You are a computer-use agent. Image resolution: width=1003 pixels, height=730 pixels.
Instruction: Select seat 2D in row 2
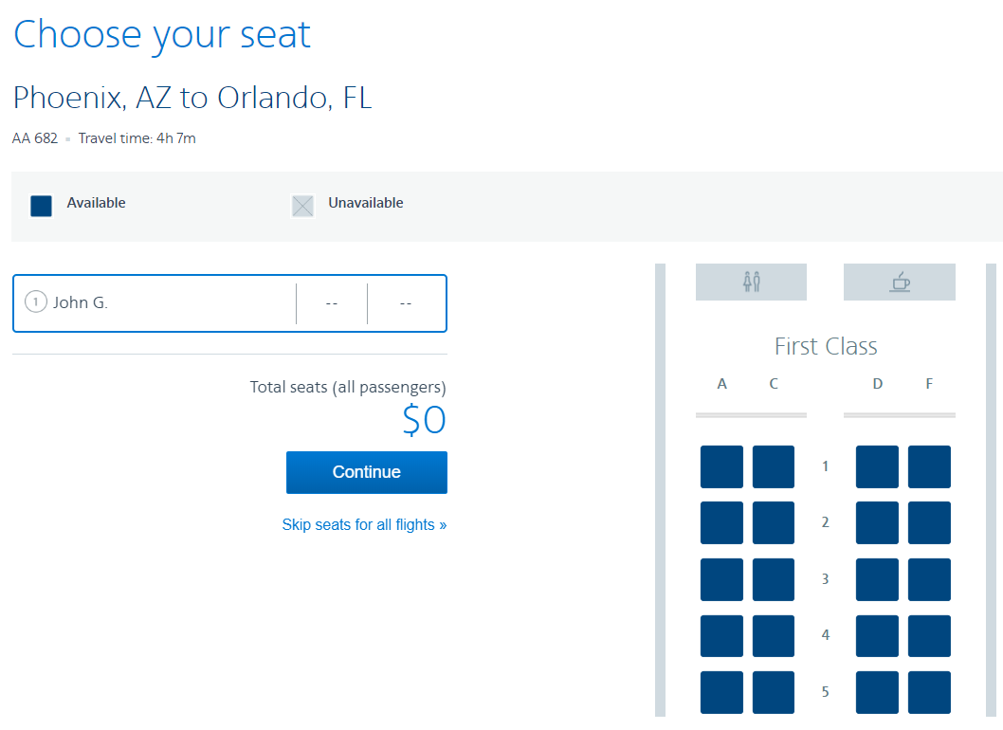tap(877, 522)
